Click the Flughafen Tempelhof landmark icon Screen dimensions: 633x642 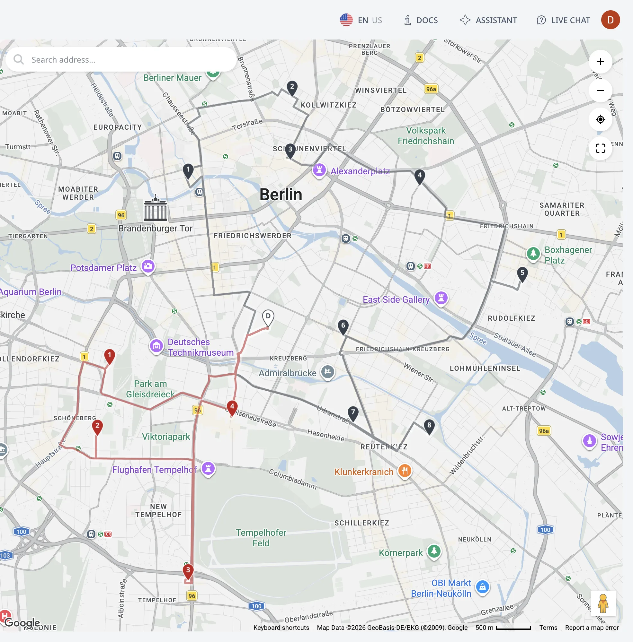coord(208,469)
